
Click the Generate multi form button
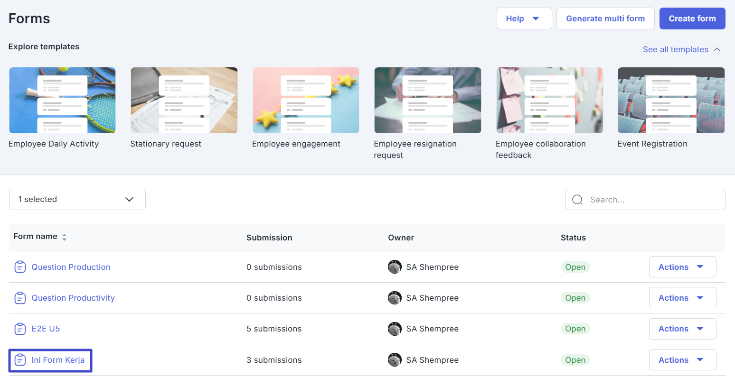pos(605,18)
